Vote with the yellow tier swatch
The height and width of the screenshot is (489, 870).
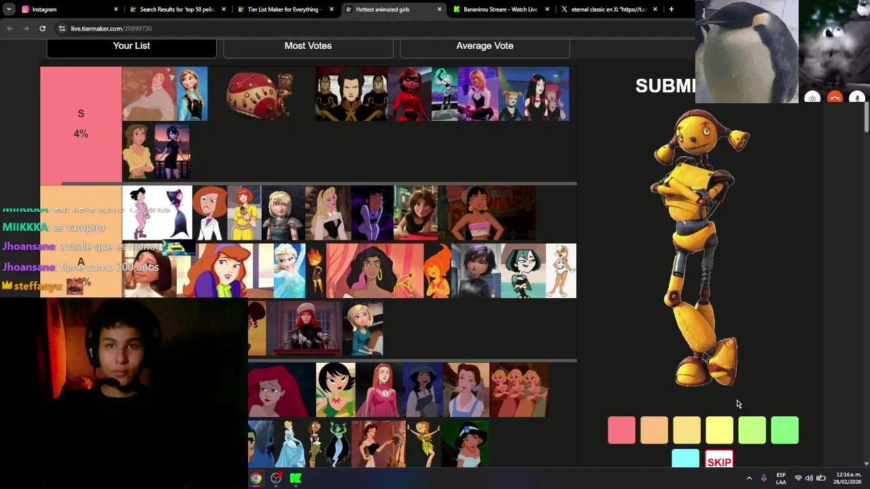[x=719, y=431]
